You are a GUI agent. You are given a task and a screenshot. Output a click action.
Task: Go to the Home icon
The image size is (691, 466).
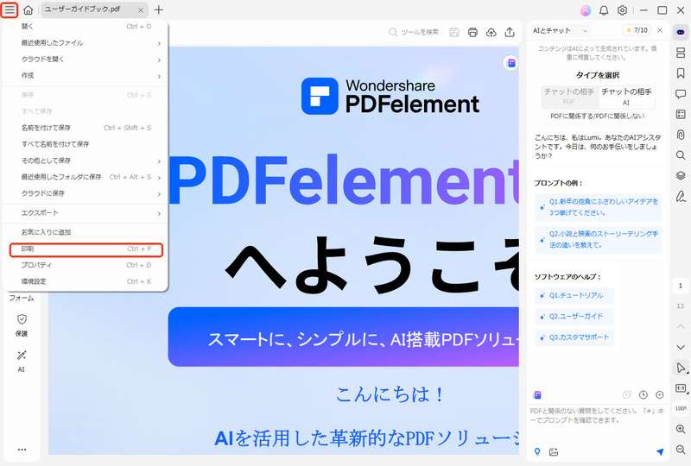pos(28,9)
